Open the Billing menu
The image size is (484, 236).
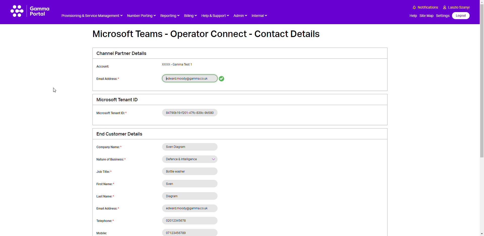pos(190,16)
